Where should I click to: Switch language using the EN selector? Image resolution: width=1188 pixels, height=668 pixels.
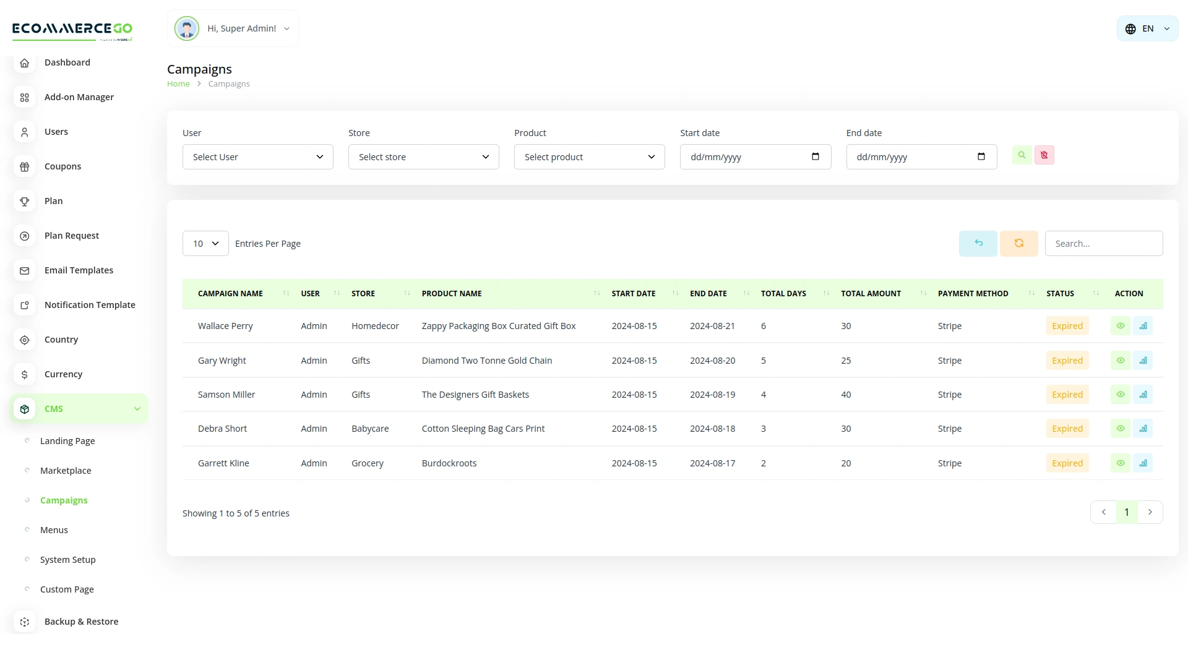click(1147, 28)
